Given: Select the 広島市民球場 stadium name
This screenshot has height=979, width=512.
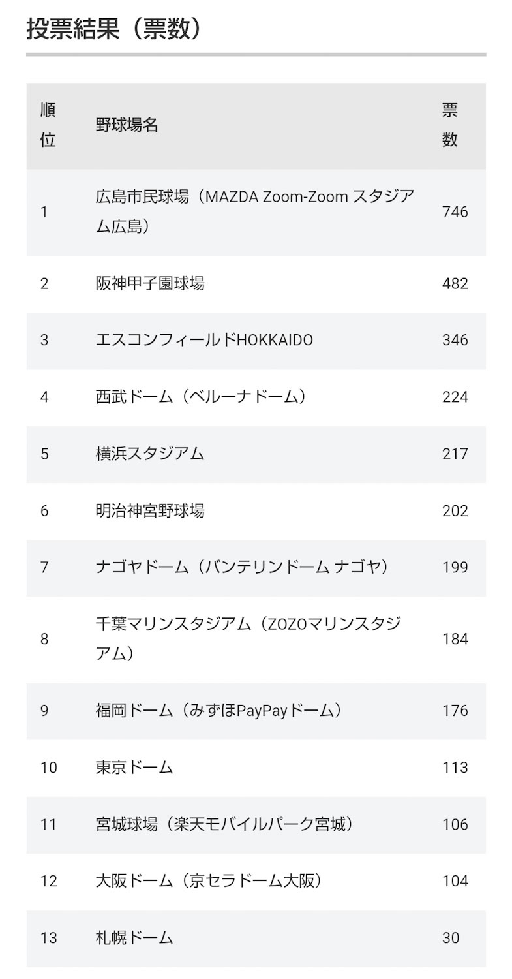Looking at the screenshot, I should pos(254,211).
